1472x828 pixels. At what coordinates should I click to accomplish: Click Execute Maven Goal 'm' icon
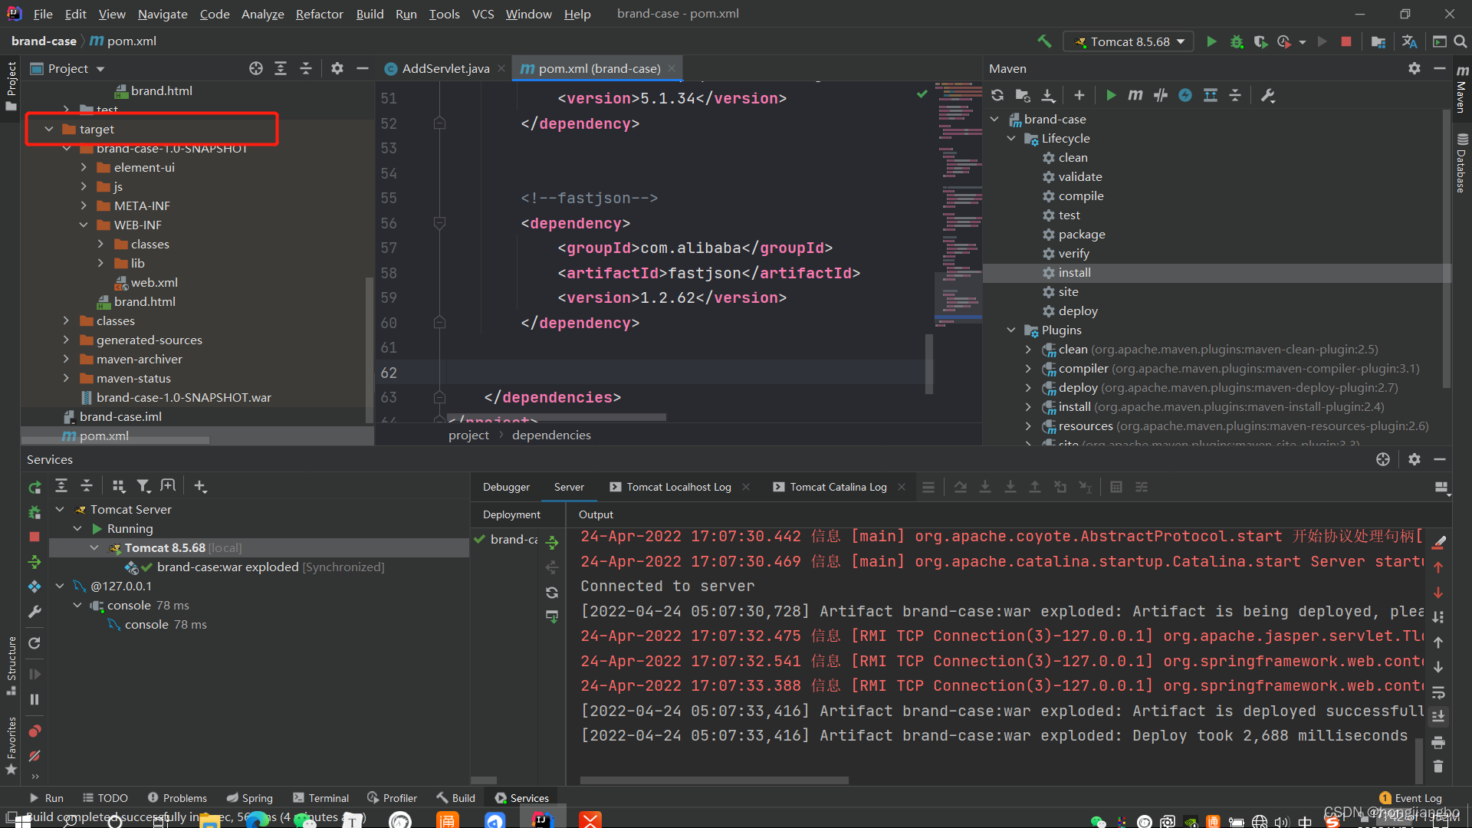coord(1135,95)
